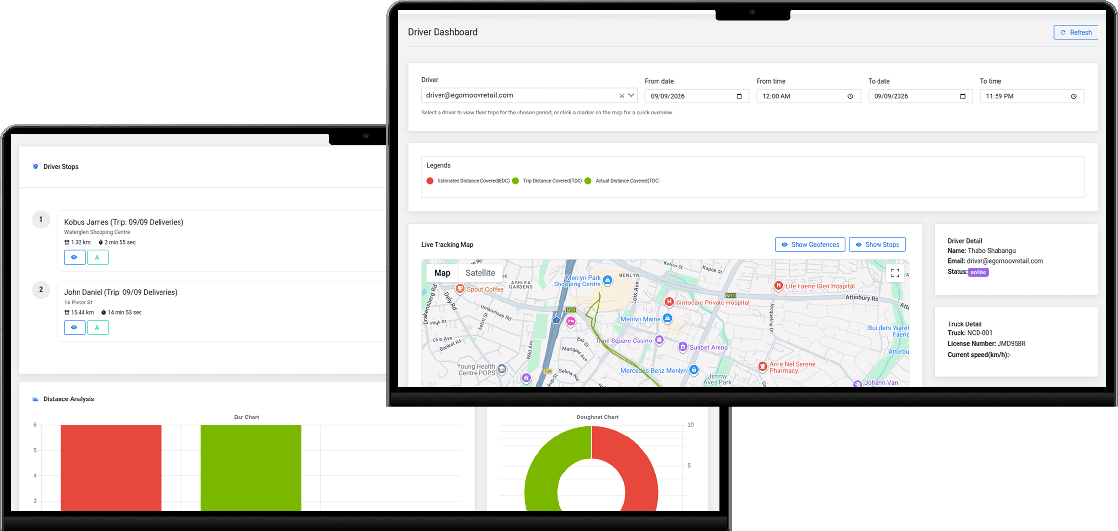View Kobus James stop with the eye button
This screenshot has height=531, width=1118.
[x=75, y=257]
